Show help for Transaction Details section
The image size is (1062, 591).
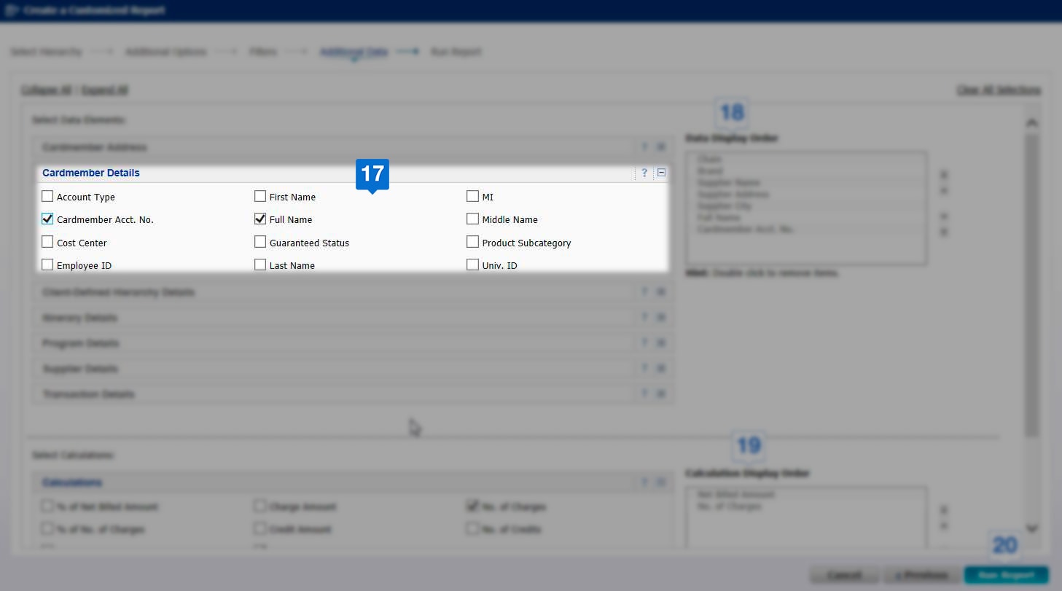(644, 394)
